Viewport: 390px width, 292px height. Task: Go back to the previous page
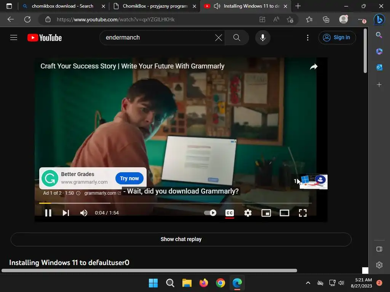pyautogui.click(x=10, y=19)
